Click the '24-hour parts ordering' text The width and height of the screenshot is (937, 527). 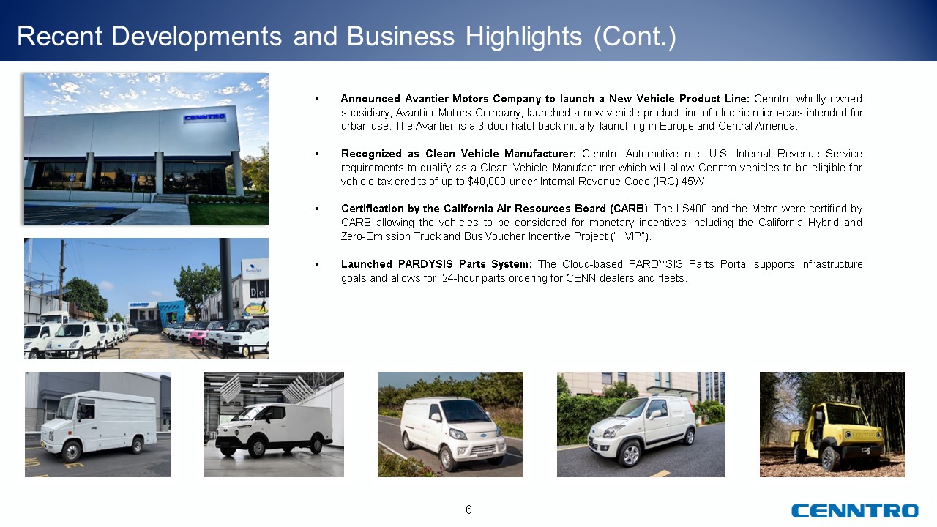[x=499, y=278]
